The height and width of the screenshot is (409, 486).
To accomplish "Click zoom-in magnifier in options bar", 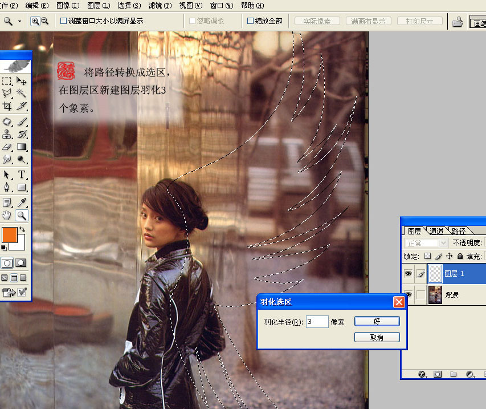I will (x=35, y=21).
